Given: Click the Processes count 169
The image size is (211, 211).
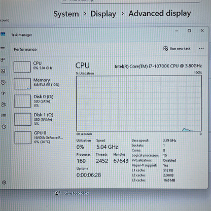Looking at the screenshot, I should coord(81,161).
